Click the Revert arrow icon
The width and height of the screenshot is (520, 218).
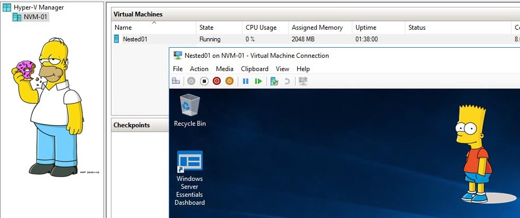(x=287, y=81)
